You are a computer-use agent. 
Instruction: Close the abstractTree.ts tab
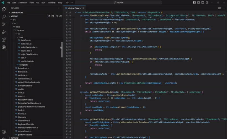point(83,8)
